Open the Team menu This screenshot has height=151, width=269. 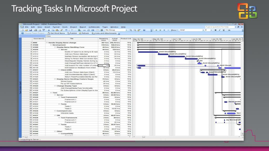pyautogui.click(x=105, y=27)
